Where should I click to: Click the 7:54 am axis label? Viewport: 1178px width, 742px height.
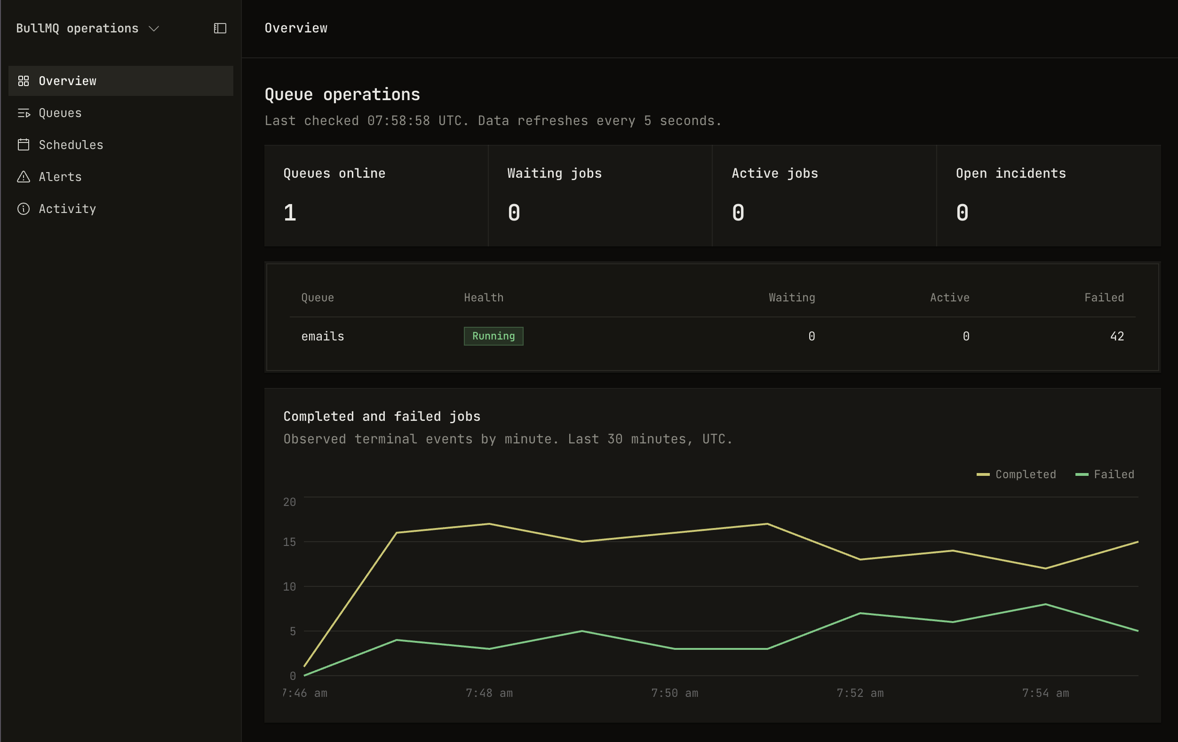click(x=1045, y=693)
